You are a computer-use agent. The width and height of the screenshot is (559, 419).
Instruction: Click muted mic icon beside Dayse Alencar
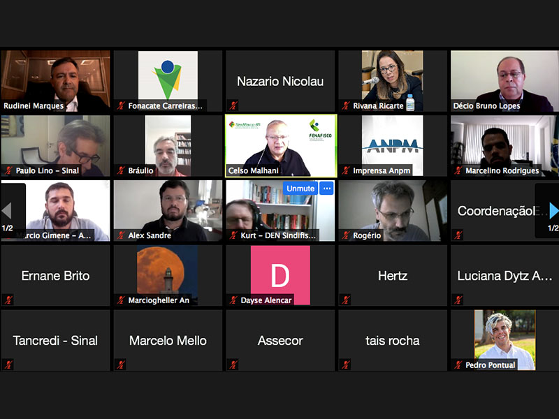click(x=233, y=300)
